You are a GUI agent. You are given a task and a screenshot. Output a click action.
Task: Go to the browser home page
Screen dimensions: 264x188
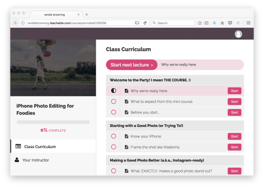pos(222,23)
